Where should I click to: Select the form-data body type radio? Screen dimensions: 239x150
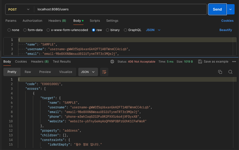pos(25,30)
